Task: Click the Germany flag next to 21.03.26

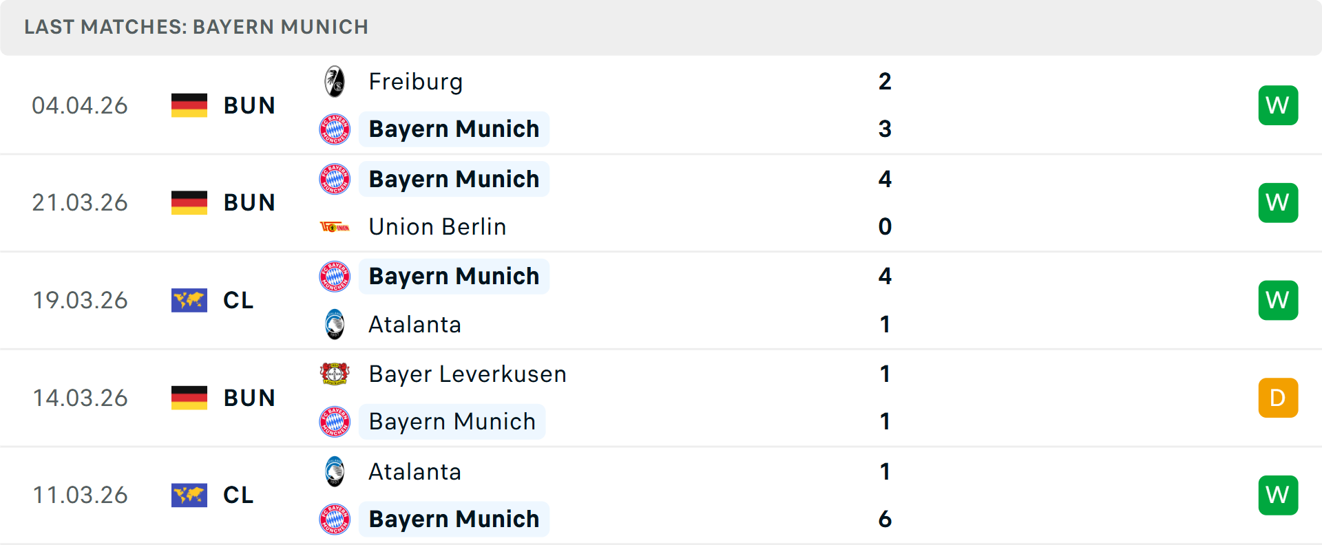Action: pos(189,202)
